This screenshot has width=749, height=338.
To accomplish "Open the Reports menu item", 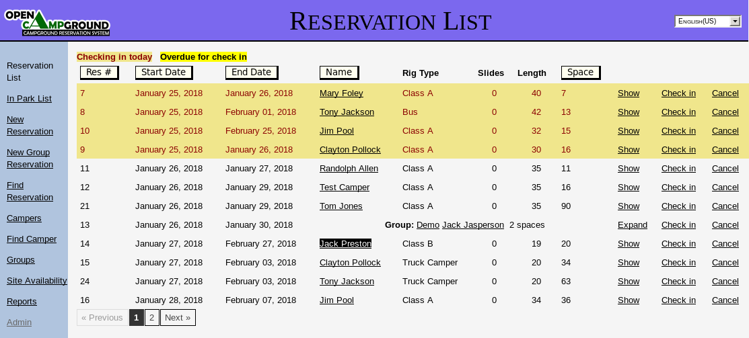I will click(22, 302).
